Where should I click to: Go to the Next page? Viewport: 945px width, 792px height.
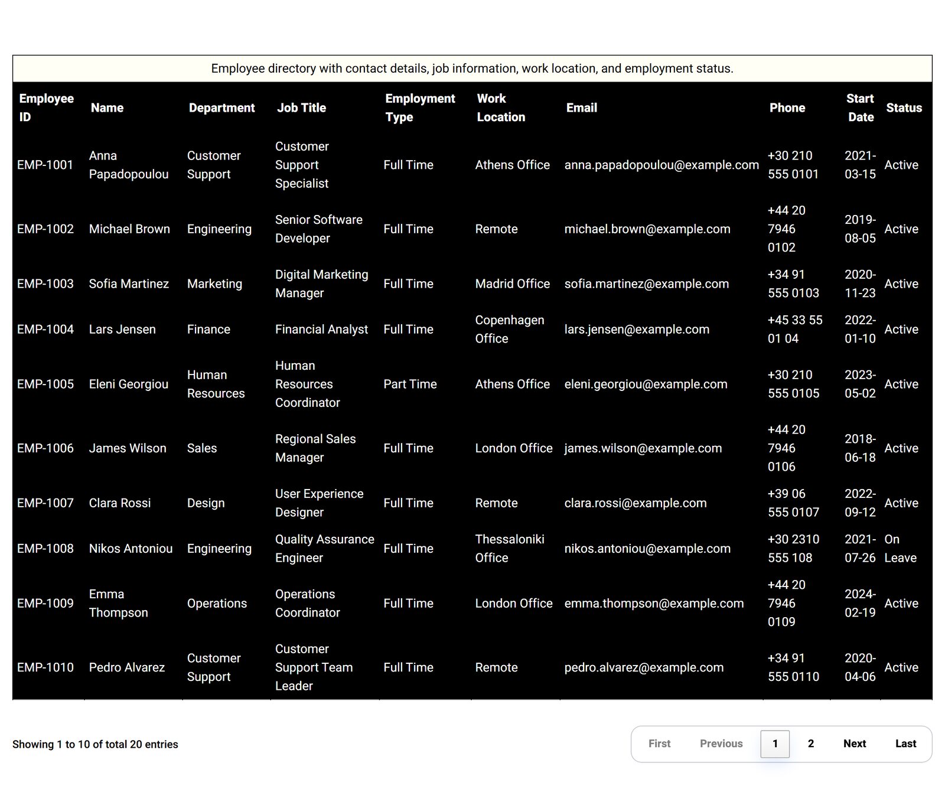click(x=854, y=744)
